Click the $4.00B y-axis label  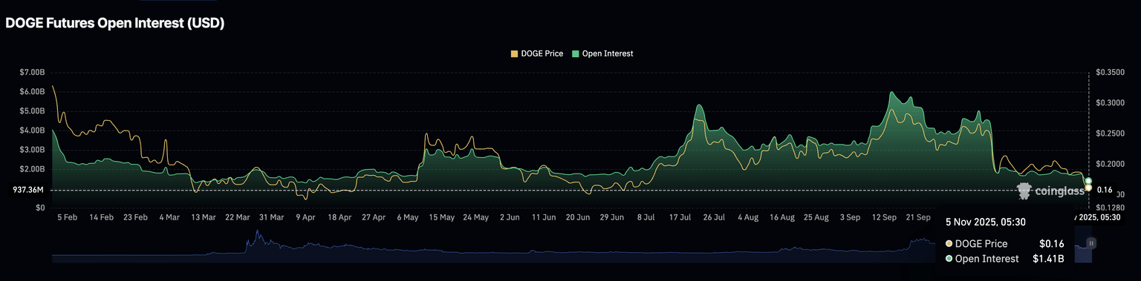pyautogui.click(x=33, y=130)
